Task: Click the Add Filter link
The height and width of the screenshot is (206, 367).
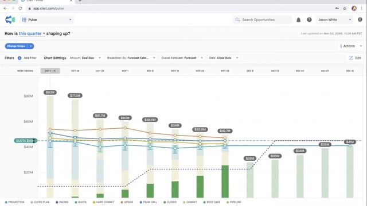Action: coord(30,58)
